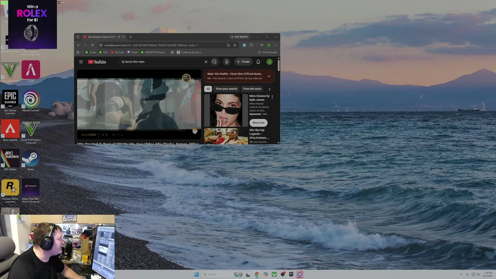Go to the YouTube home logo
496x279 pixels.
coord(97,62)
